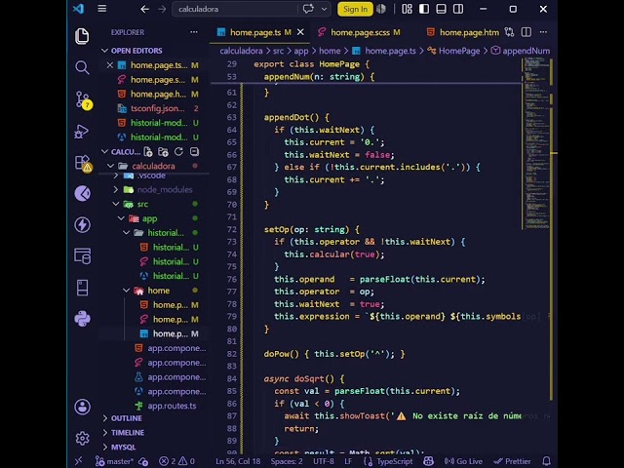Click Go Live in status bar
The height and width of the screenshot is (468, 624).
point(464,461)
